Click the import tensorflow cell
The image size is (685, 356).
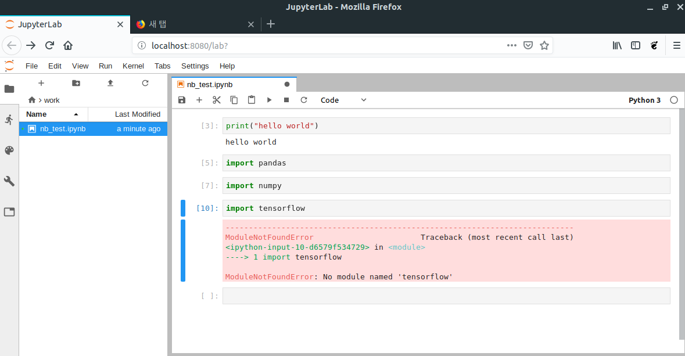(x=446, y=208)
